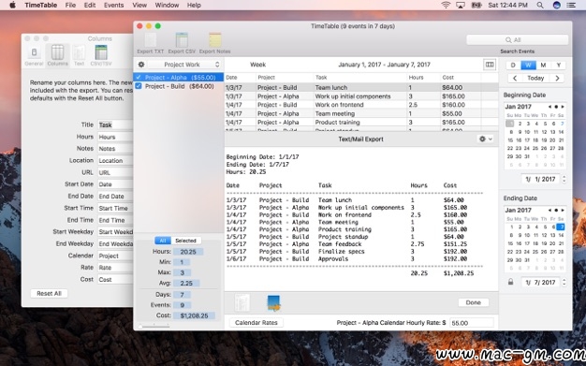This screenshot has height=366, width=586.
Task: Go to the next period with the right chevron
Action: pos(557,78)
